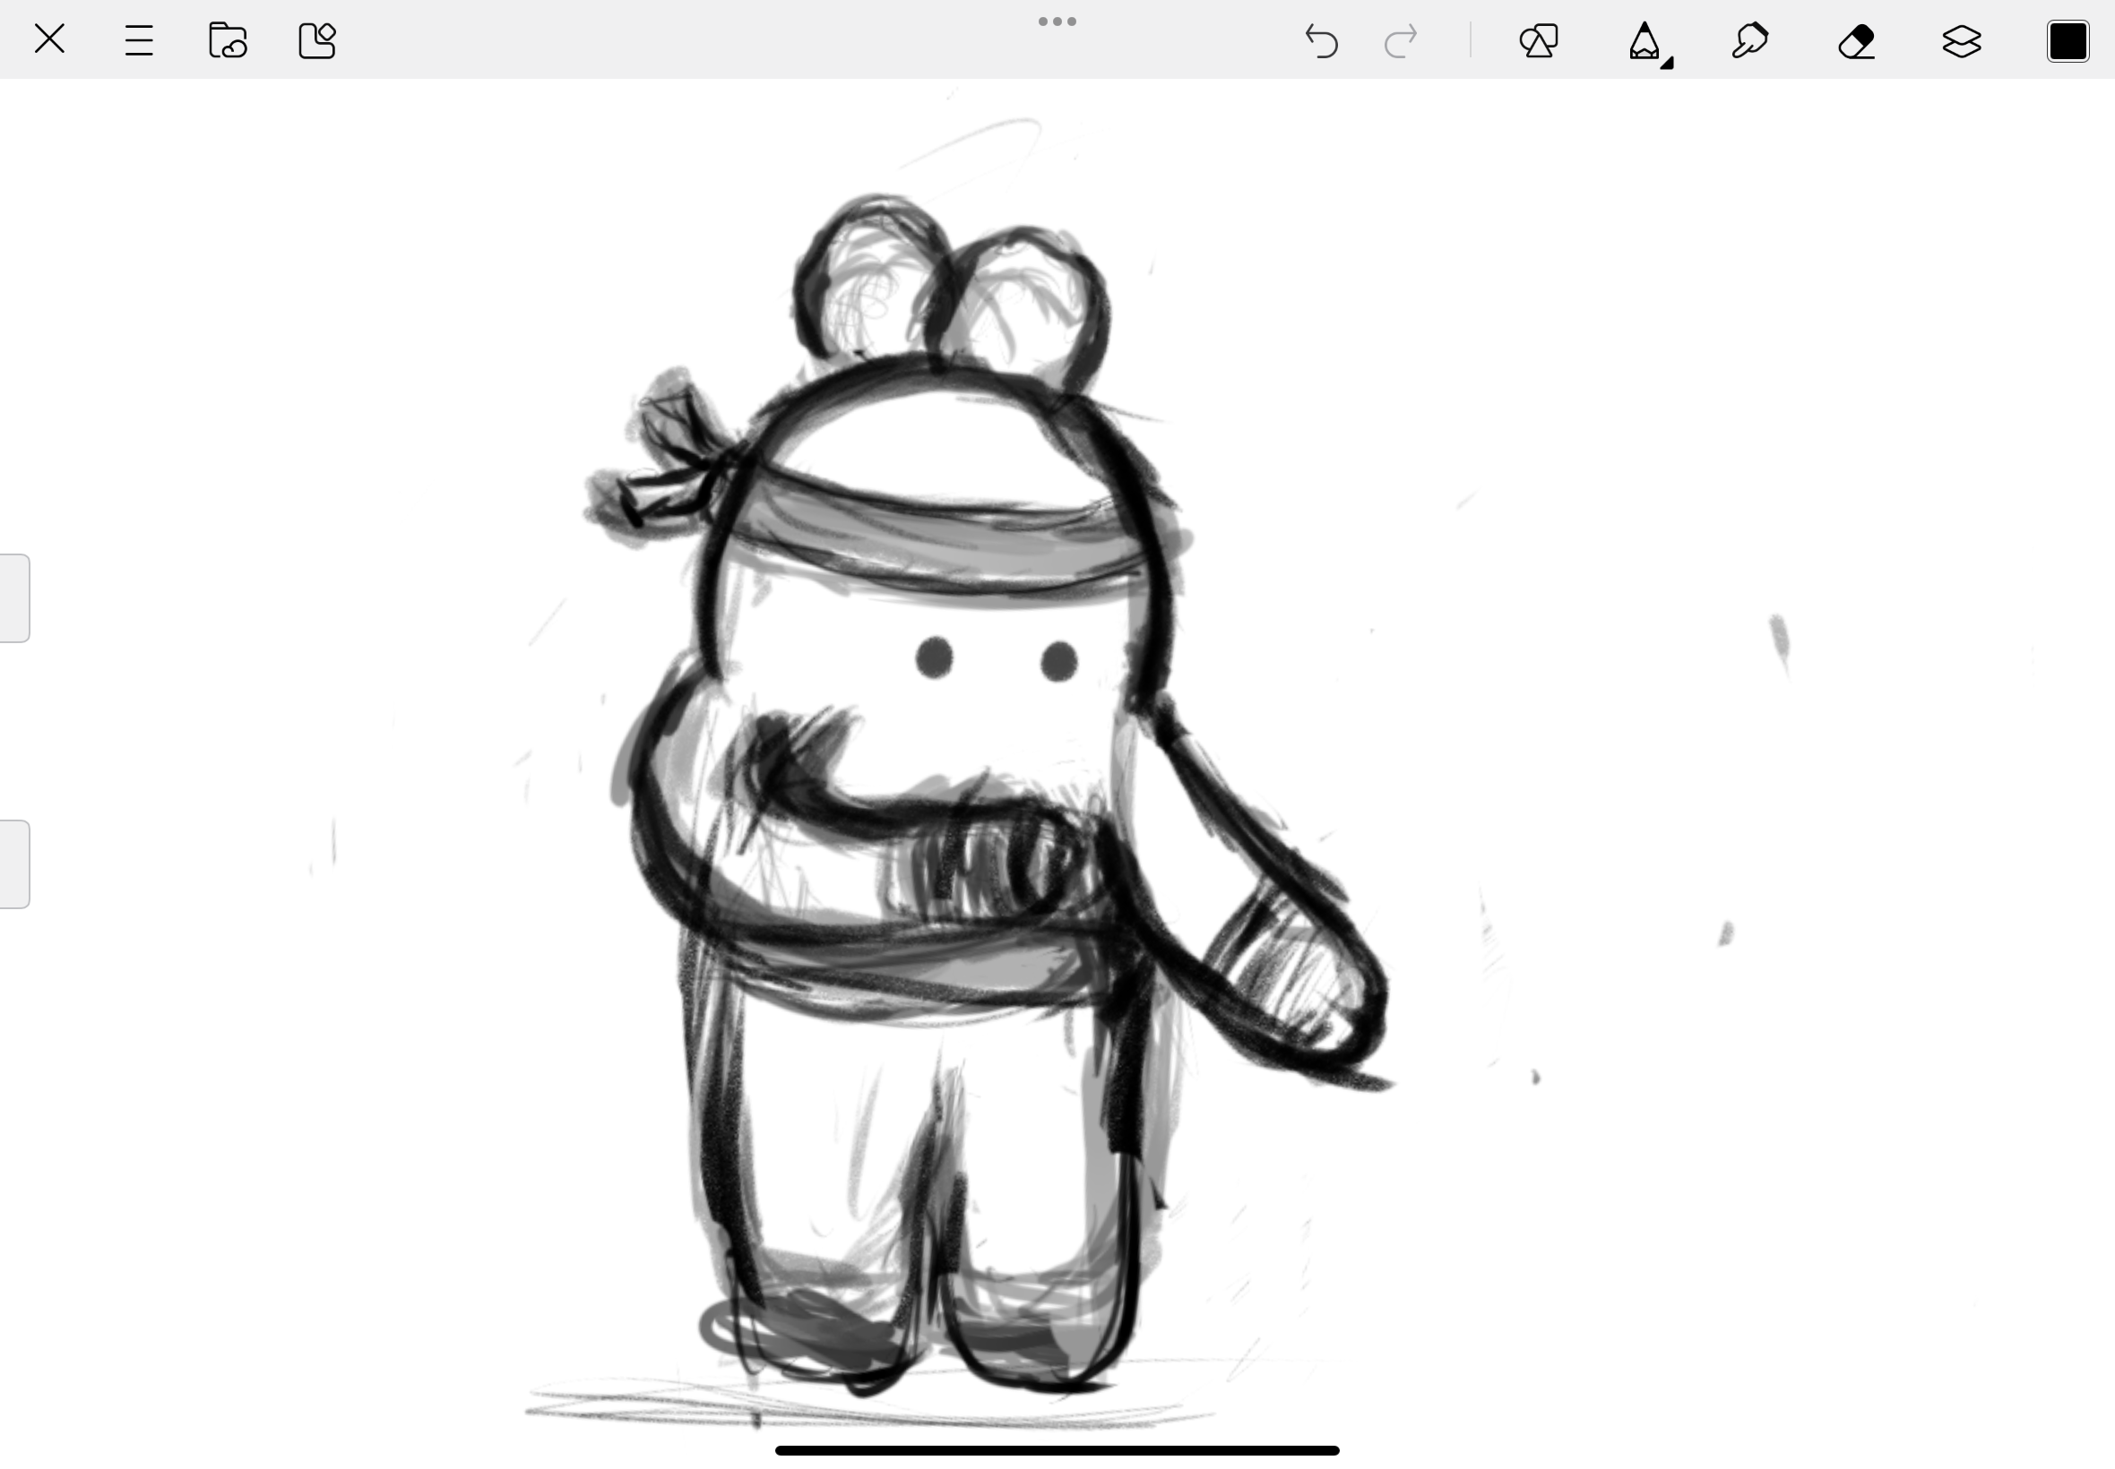Tap the sticker/import note icon
The width and height of the screenshot is (2115, 1469).
tap(317, 40)
